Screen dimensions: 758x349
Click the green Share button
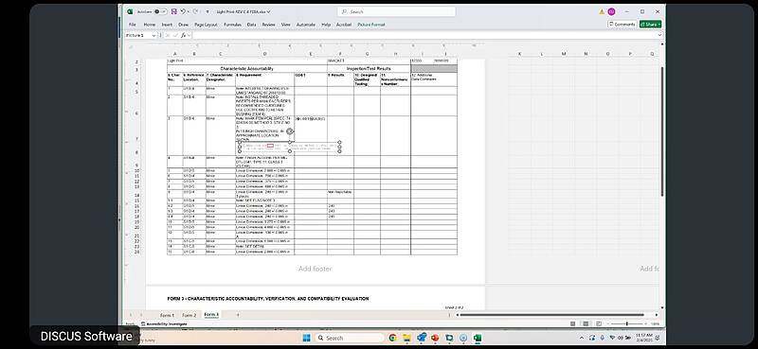coord(650,25)
